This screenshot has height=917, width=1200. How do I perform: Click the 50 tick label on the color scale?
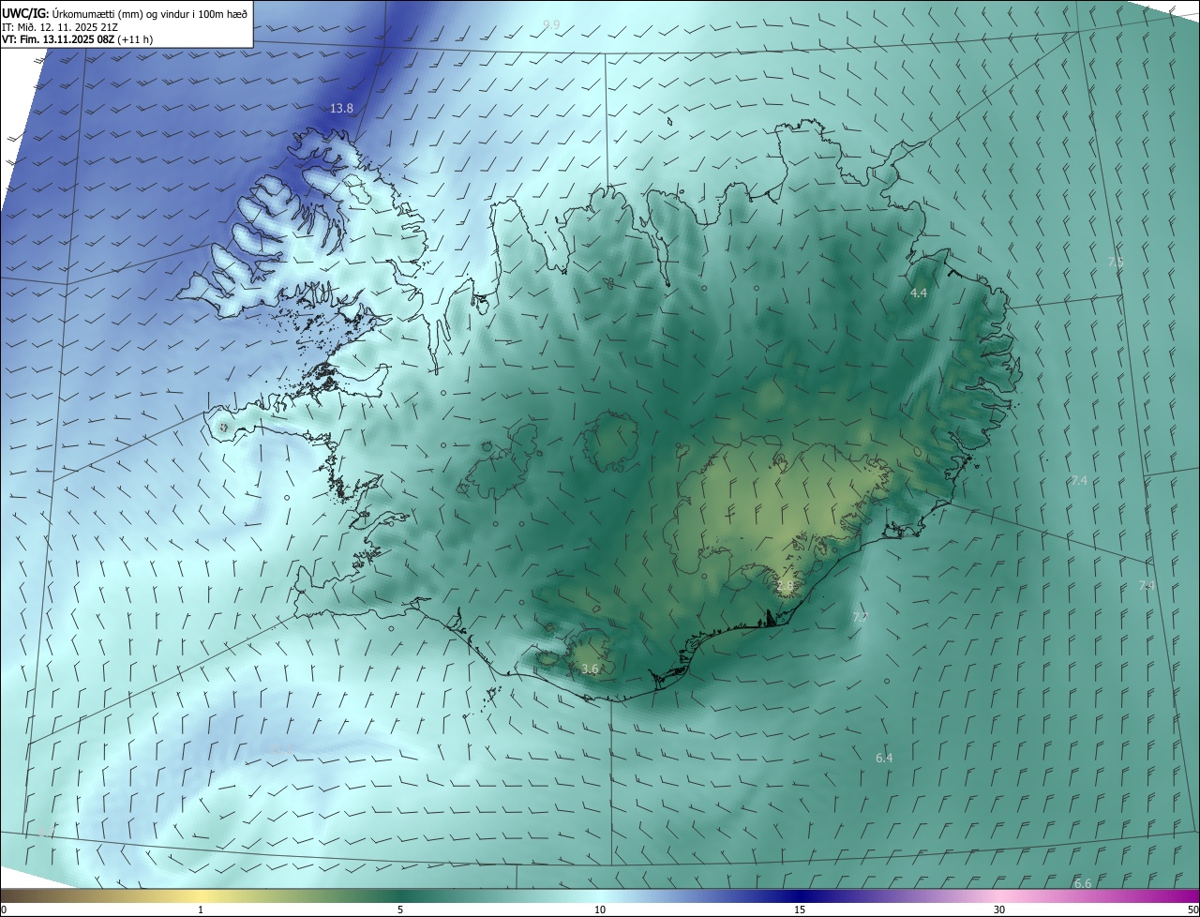click(1192, 909)
